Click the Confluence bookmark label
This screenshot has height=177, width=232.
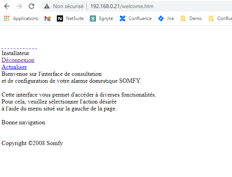point(140,18)
